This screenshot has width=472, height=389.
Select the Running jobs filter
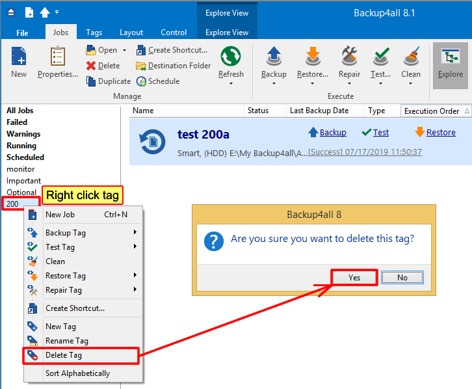21,146
